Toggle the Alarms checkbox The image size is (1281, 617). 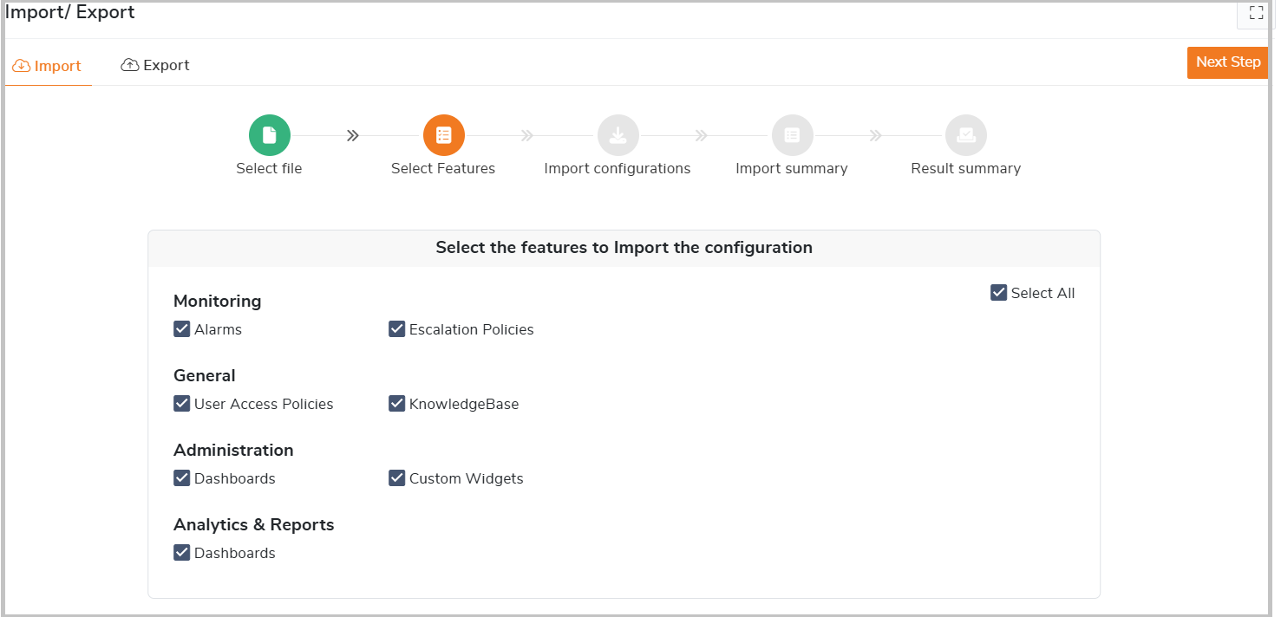tap(182, 329)
